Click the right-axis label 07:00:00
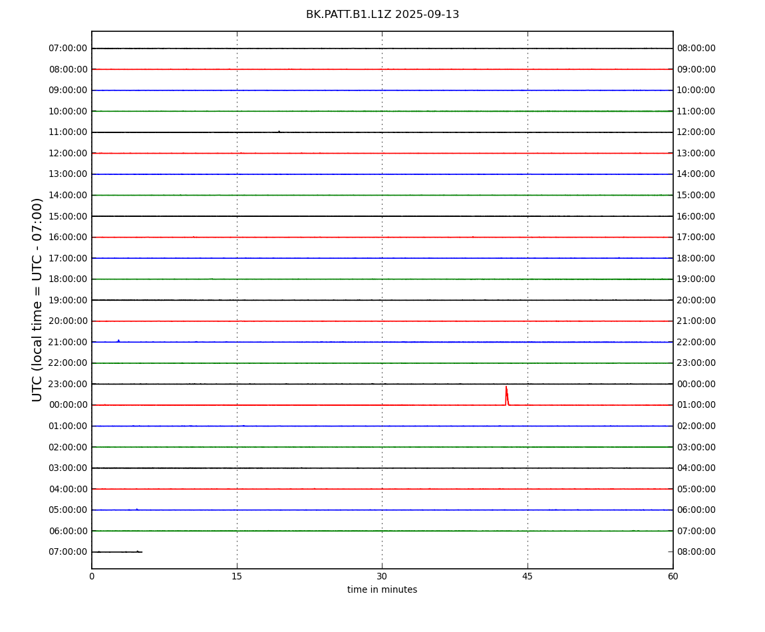The image size is (765, 632). (696, 531)
